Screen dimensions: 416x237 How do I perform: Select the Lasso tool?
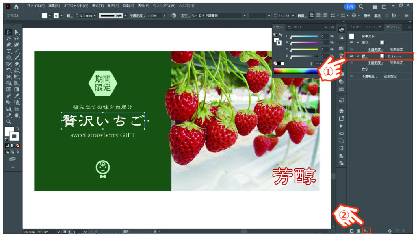pos(17,39)
